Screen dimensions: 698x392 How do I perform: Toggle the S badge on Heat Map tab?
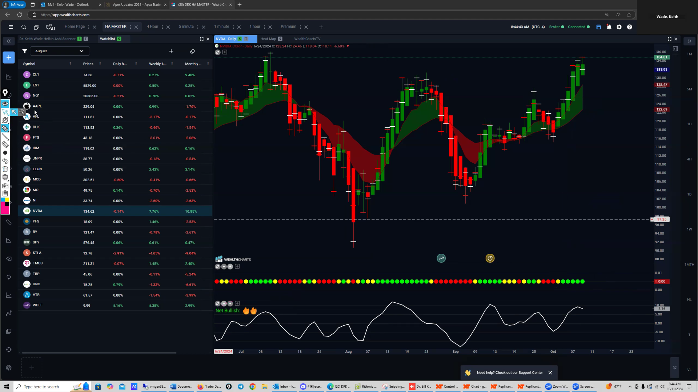pyautogui.click(x=280, y=39)
